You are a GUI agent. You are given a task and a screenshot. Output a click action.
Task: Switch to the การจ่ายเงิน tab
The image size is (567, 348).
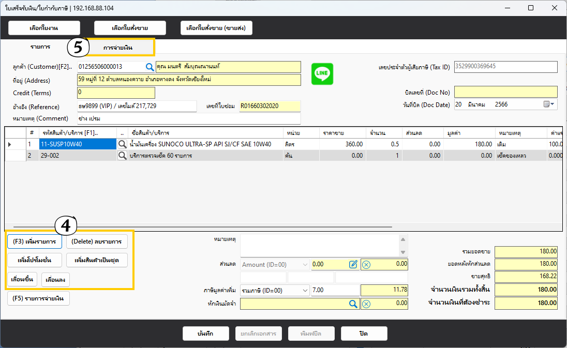[x=118, y=48]
